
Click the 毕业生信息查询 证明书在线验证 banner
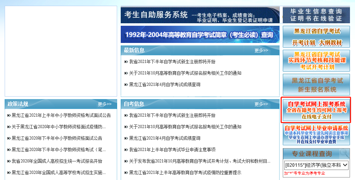point(316,15)
